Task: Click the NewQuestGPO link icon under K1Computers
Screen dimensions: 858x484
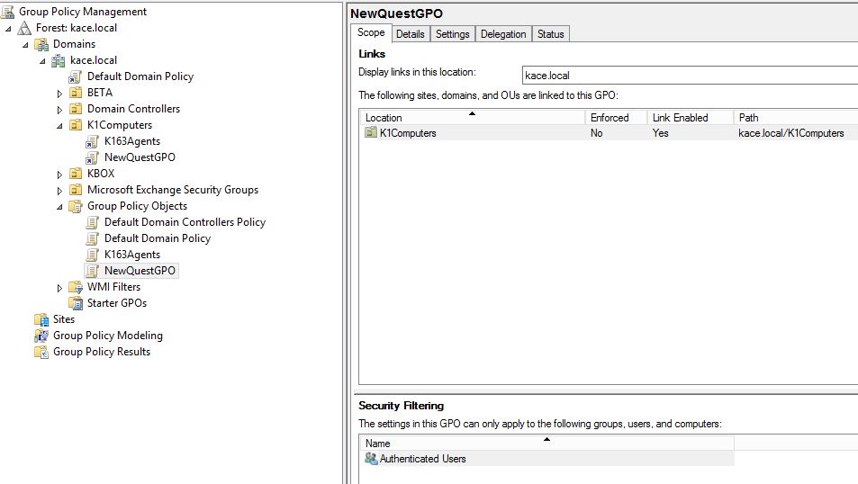Action: pos(93,157)
